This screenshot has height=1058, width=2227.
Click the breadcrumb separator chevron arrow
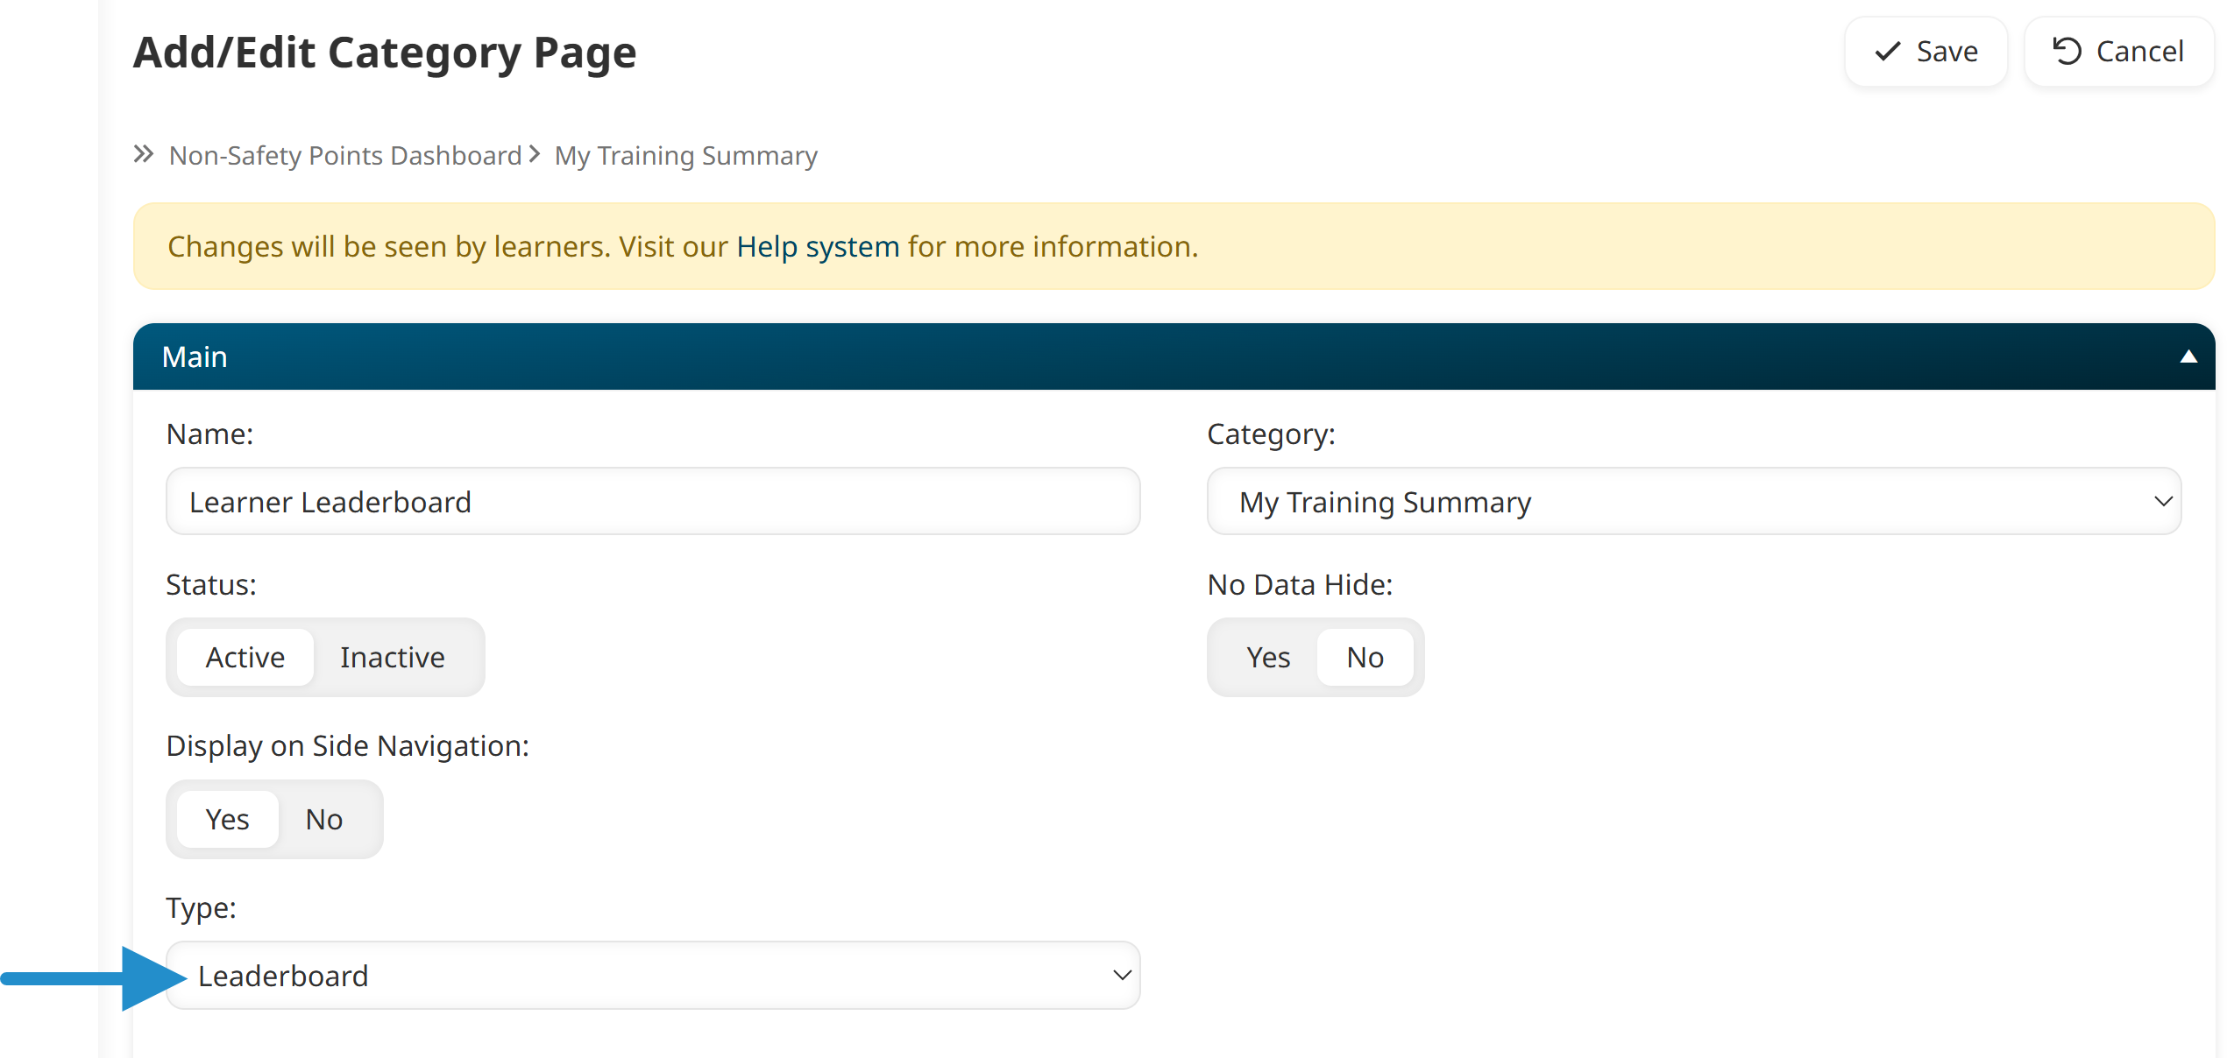coord(535,154)
